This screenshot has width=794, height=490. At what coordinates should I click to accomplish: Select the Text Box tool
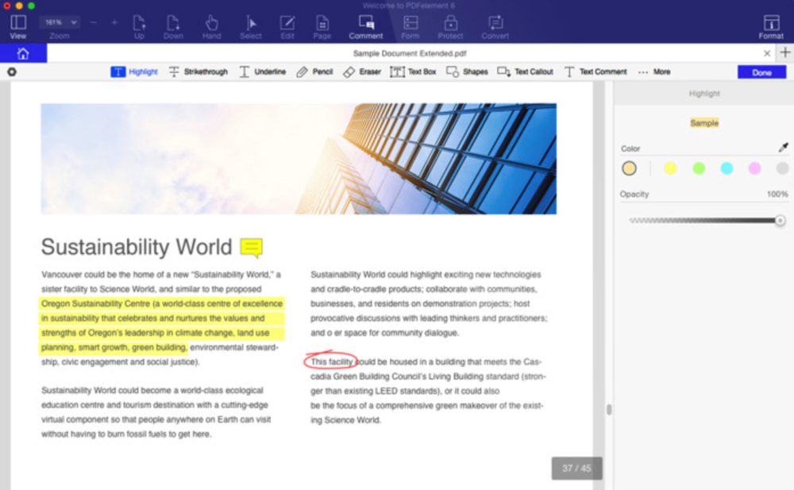pyautogui.click(x=413, y=72)
